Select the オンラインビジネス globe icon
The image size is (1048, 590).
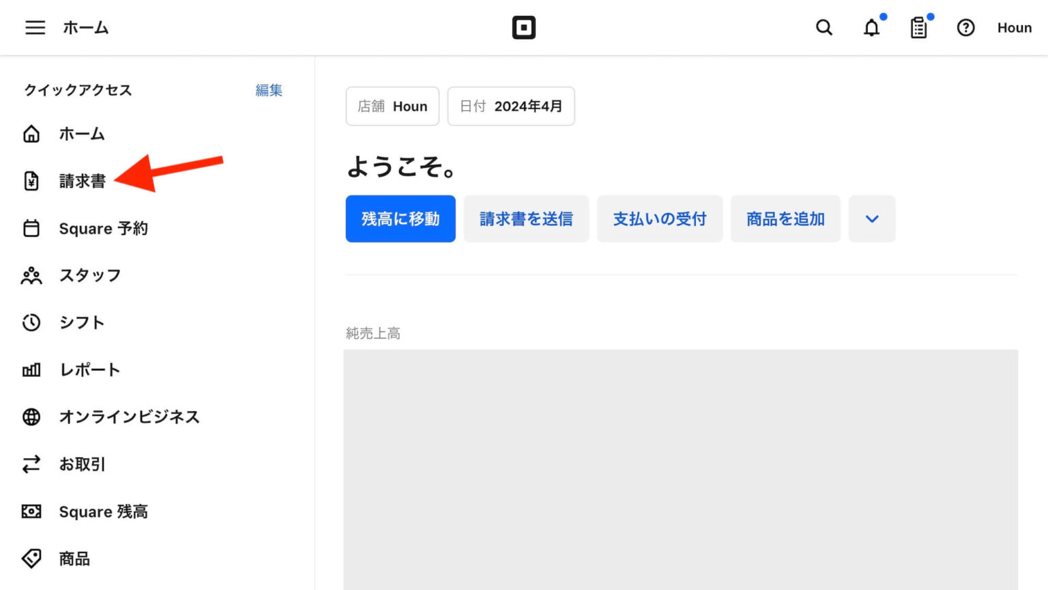(31, 417)
